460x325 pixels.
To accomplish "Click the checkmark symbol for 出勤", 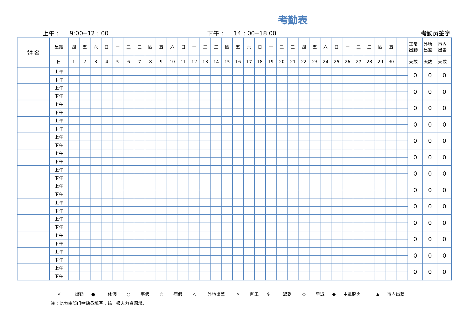I will (x=59, y=294).
